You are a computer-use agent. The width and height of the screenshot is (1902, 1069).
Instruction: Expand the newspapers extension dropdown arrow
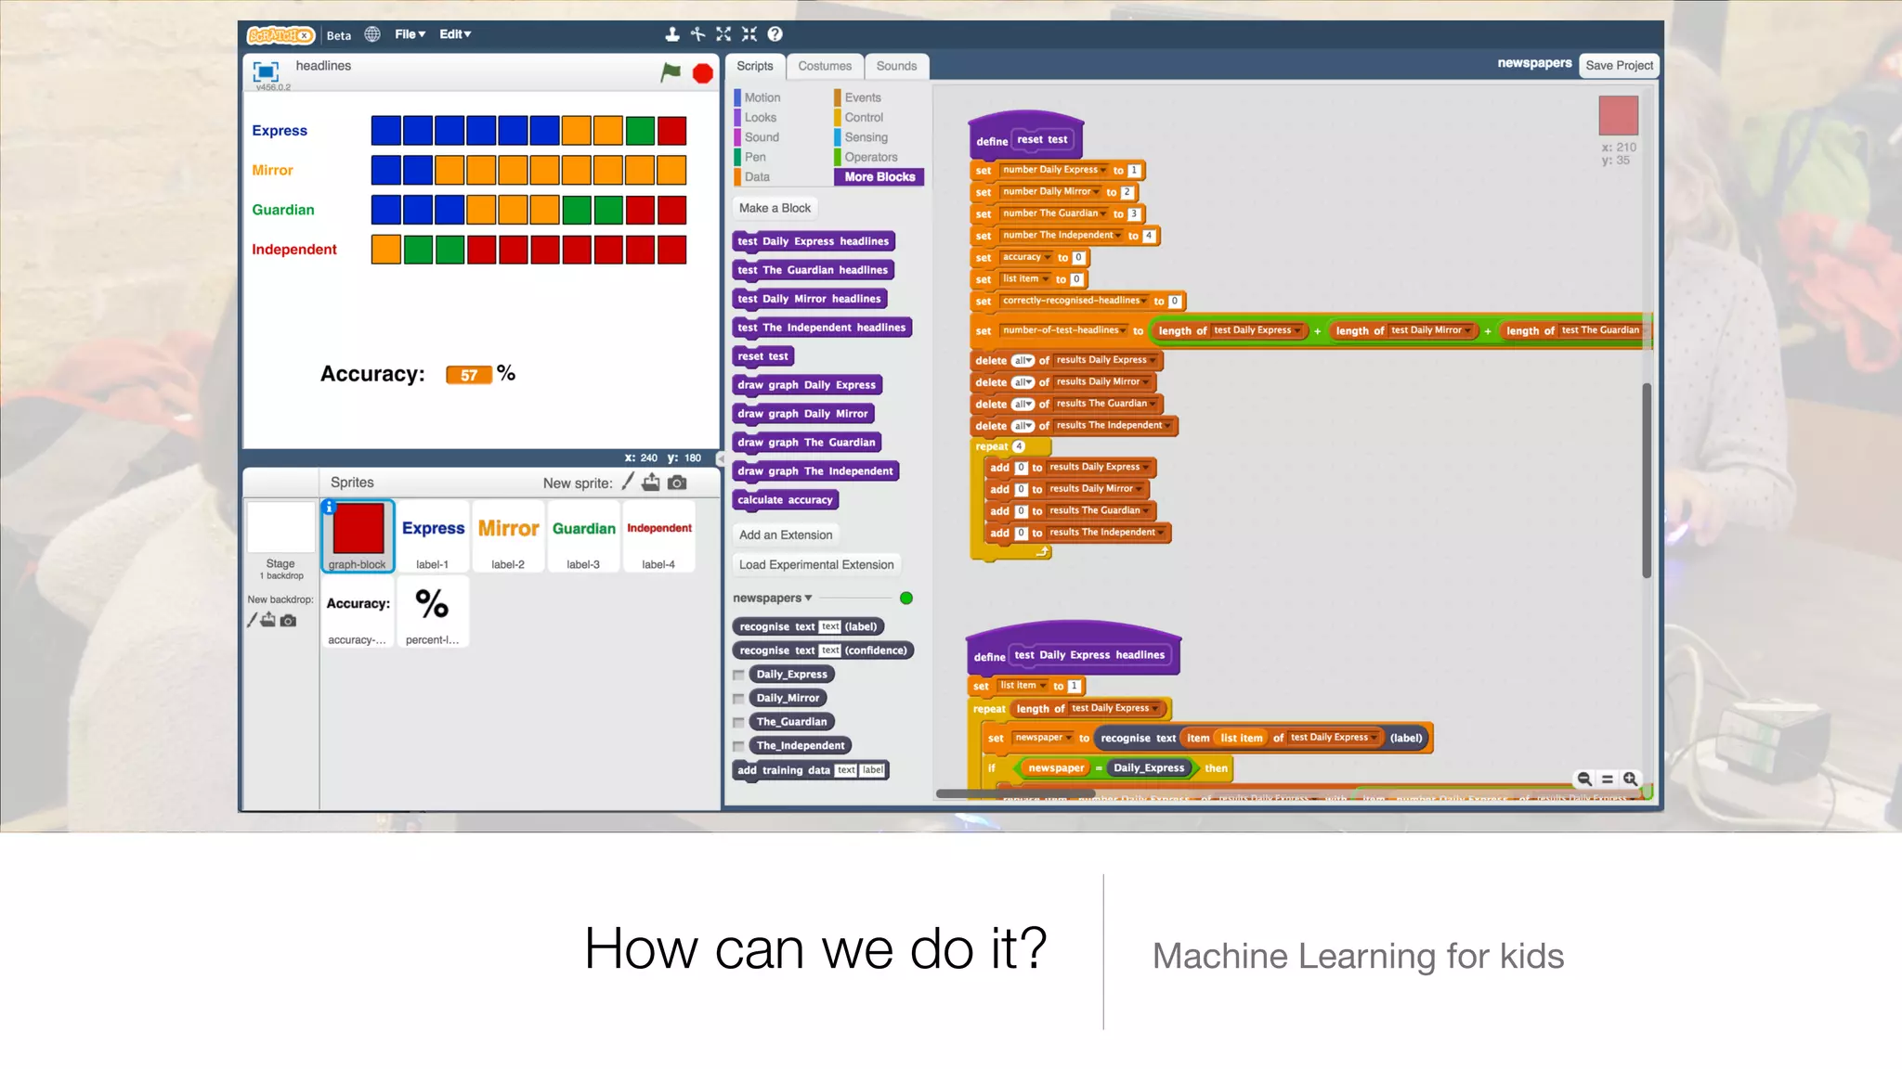click(808, 599)
